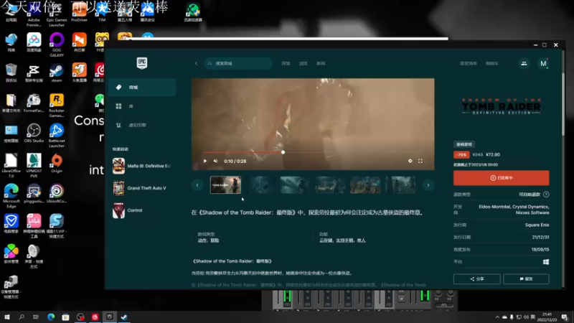
Task: Click the Epic Games logo in sidebar
Action: pos(142,63)
